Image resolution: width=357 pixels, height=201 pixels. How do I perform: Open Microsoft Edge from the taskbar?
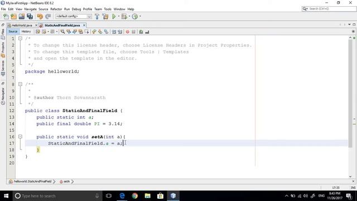coord(122,196)
